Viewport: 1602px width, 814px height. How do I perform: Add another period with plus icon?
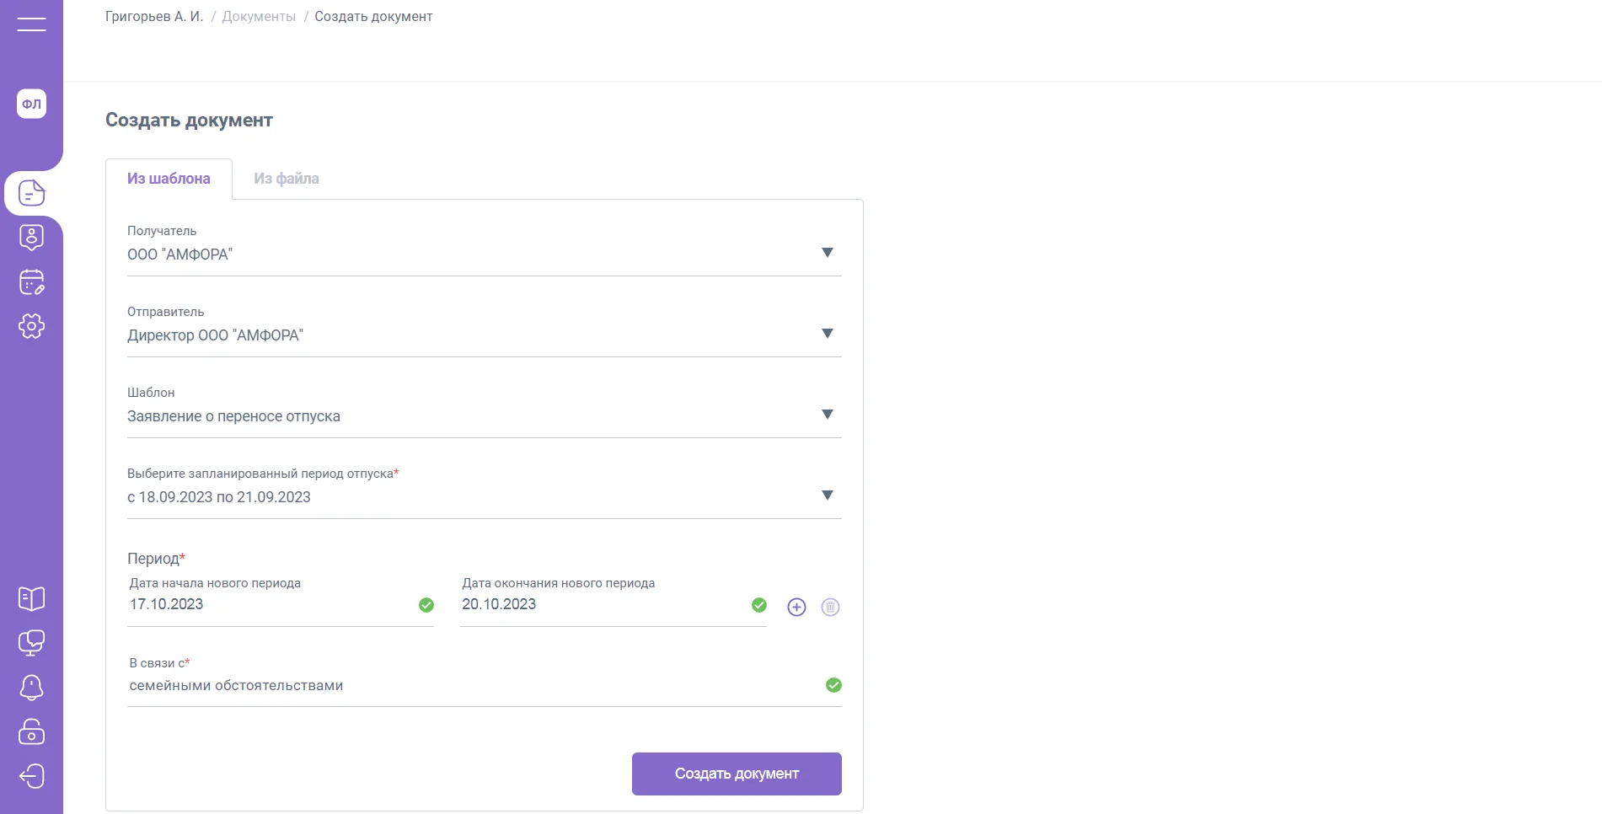[x=796, y=607]
